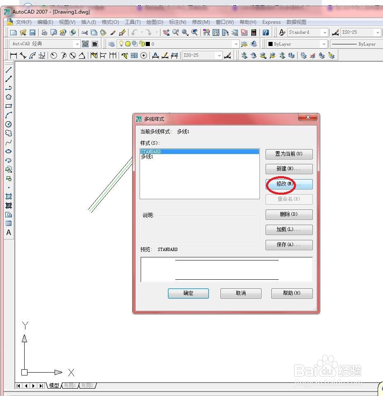383x396 pixels.
Task: Click the Cut scissors icon
Action: tap(84, 32)
